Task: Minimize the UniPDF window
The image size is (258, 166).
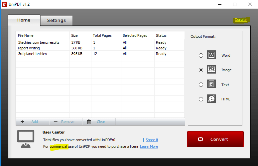Action: (220, 4)
